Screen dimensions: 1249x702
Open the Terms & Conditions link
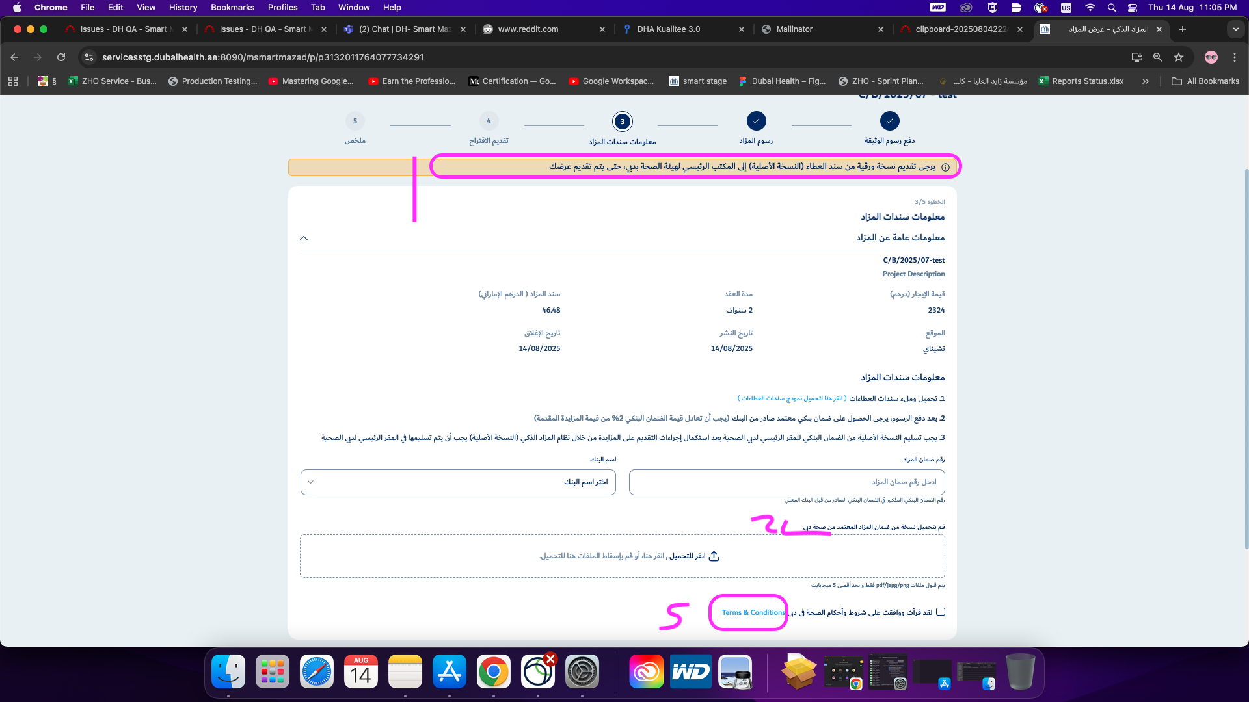pyautogui.click(x=754, y=612)
